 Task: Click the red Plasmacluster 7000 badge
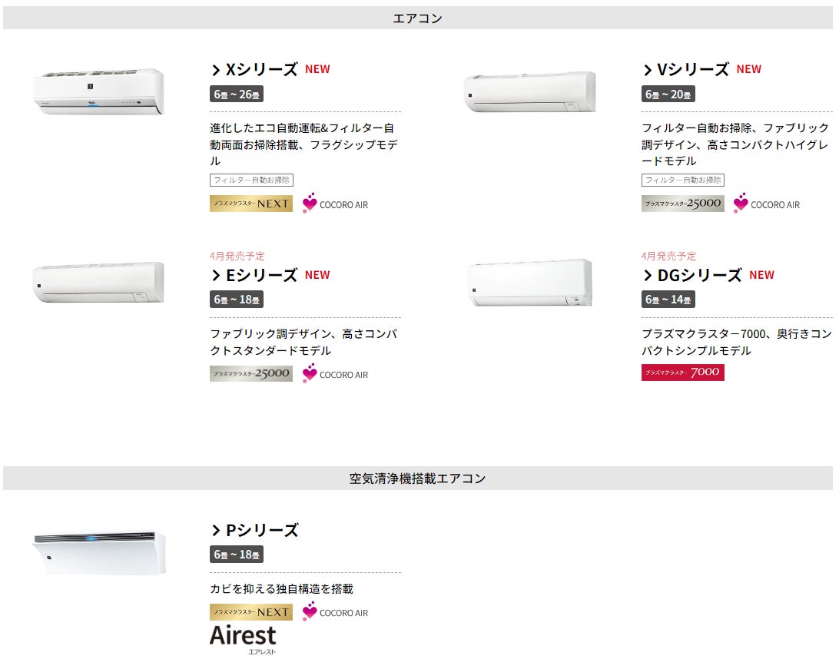(683, 373)
